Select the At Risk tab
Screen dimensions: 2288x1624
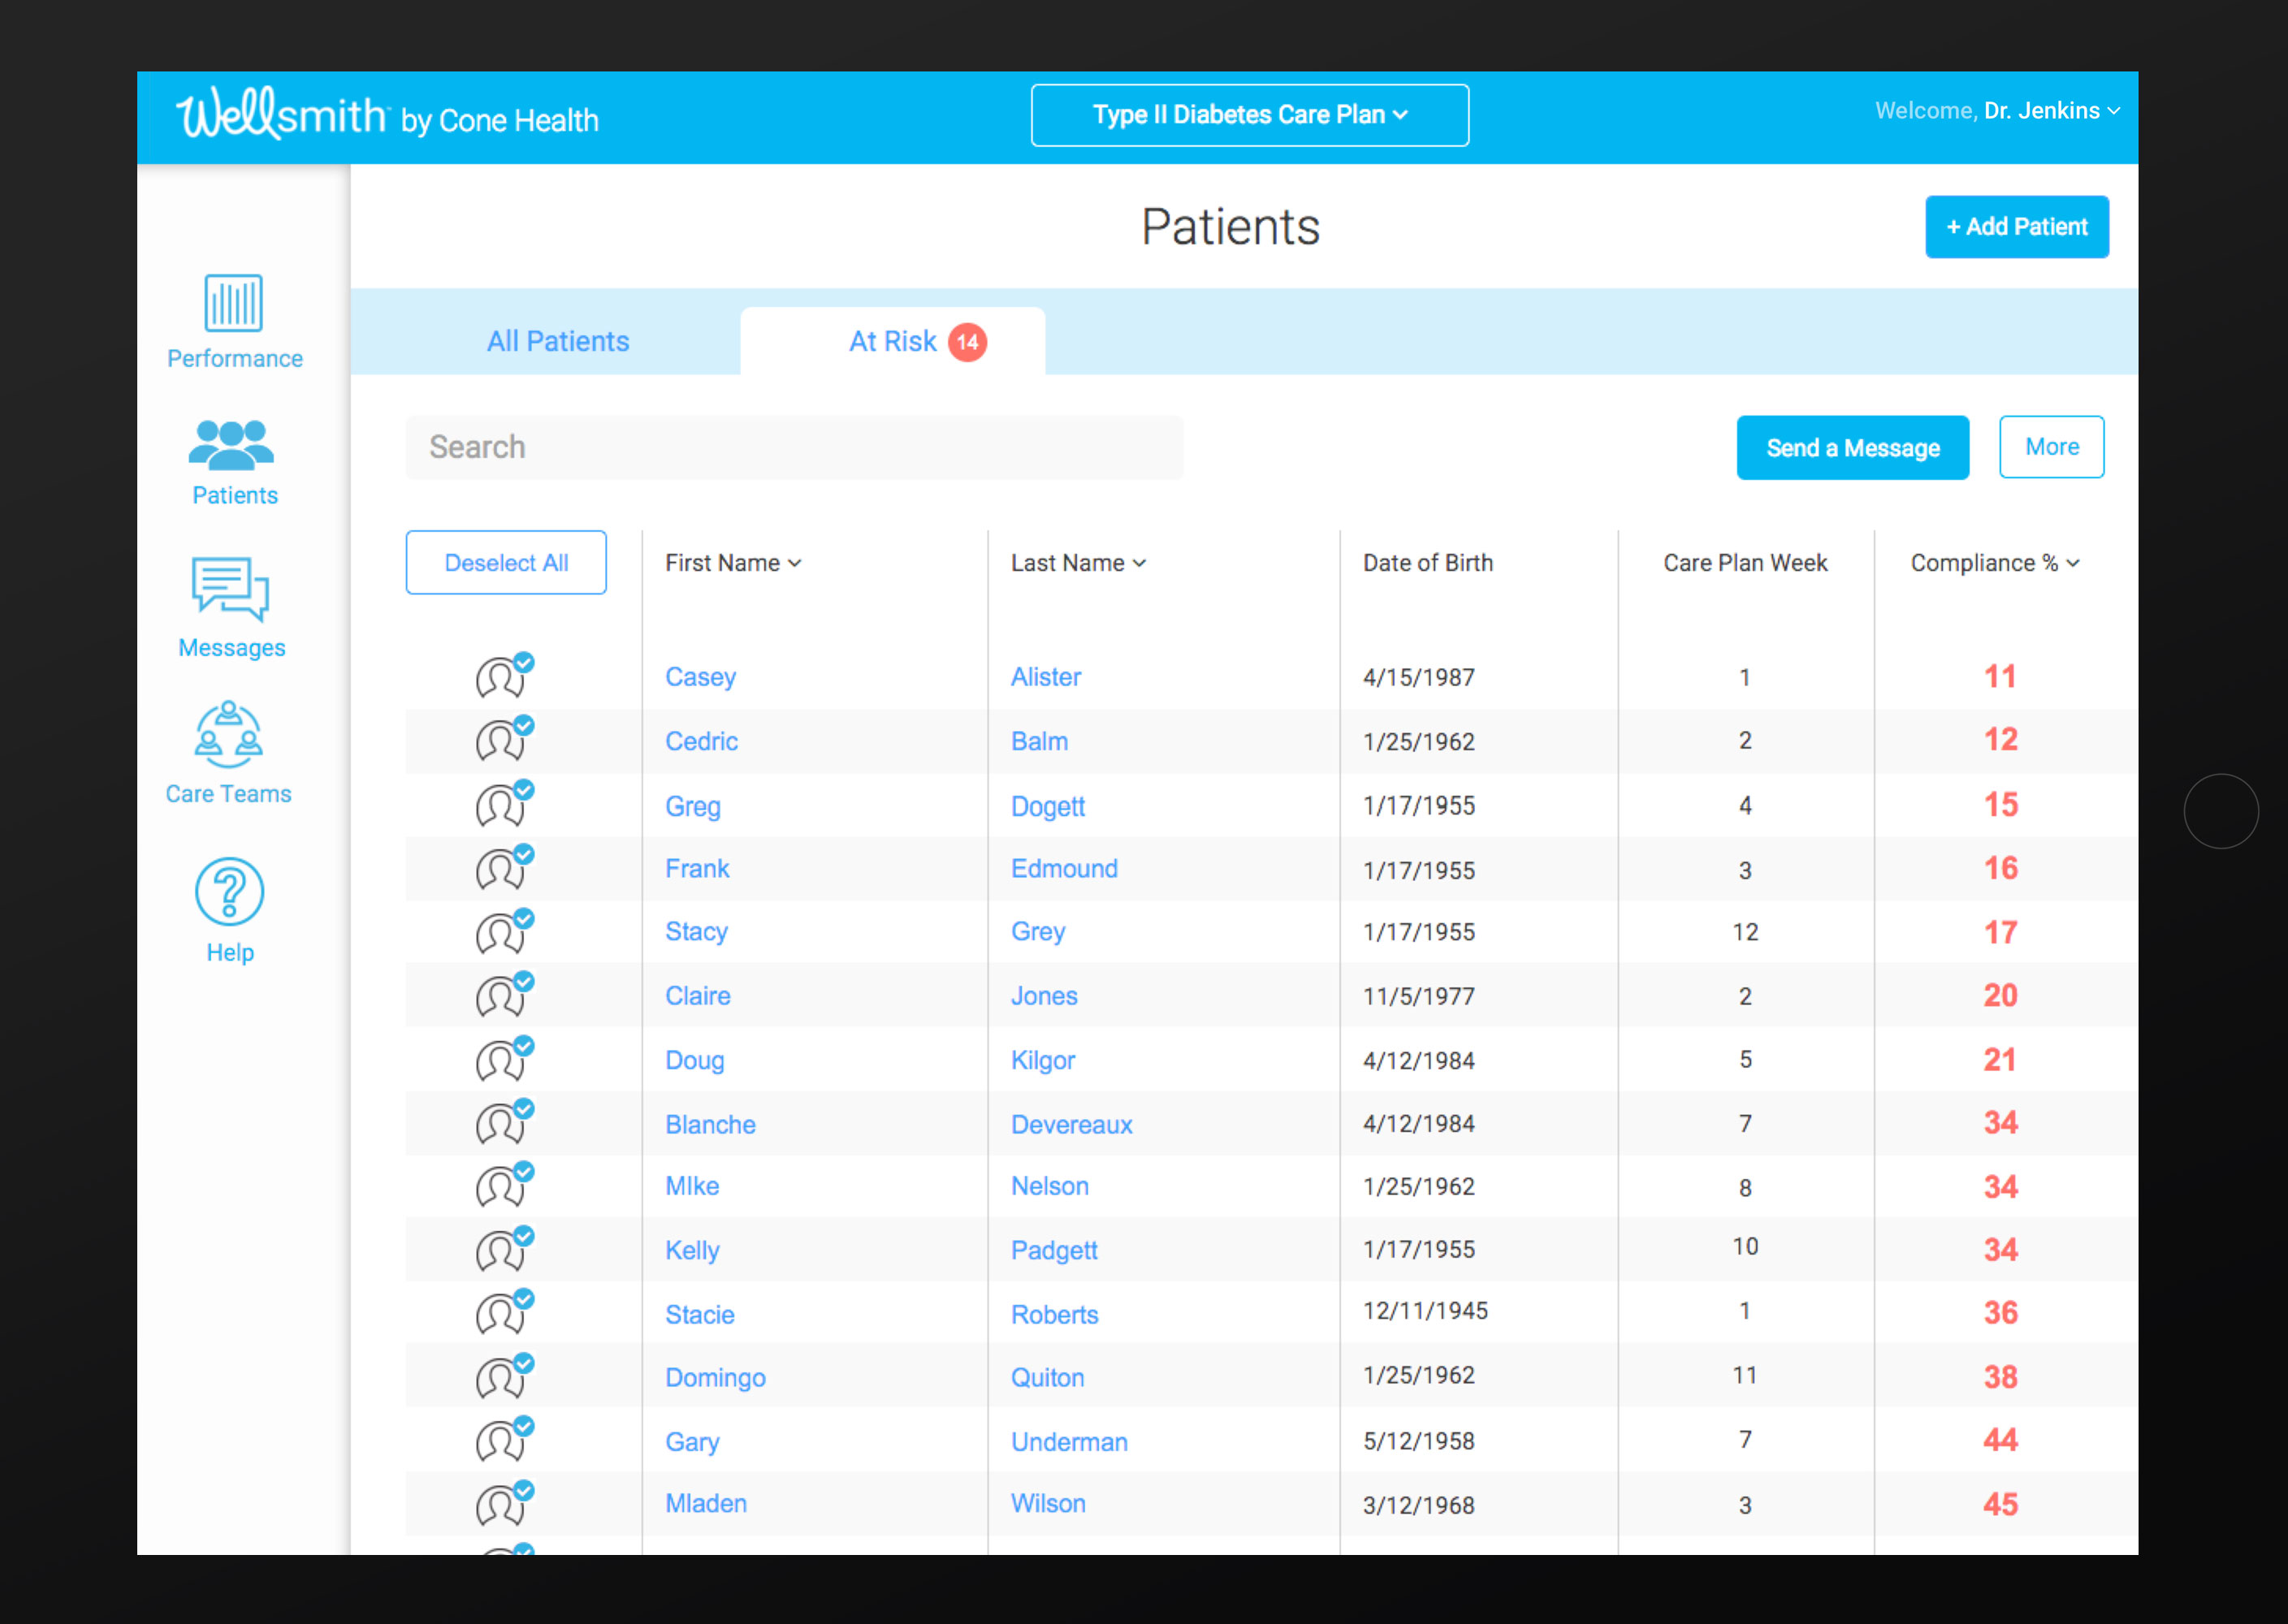[x=893, y=341]
